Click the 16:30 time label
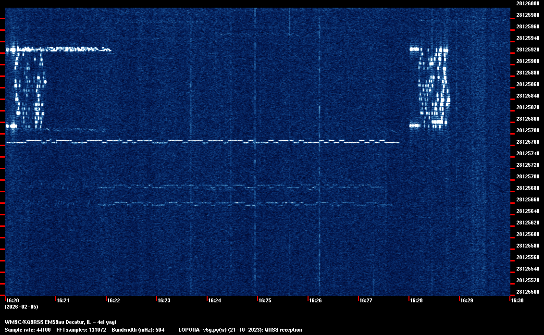 pyautogui.click(x=517, y=301)
